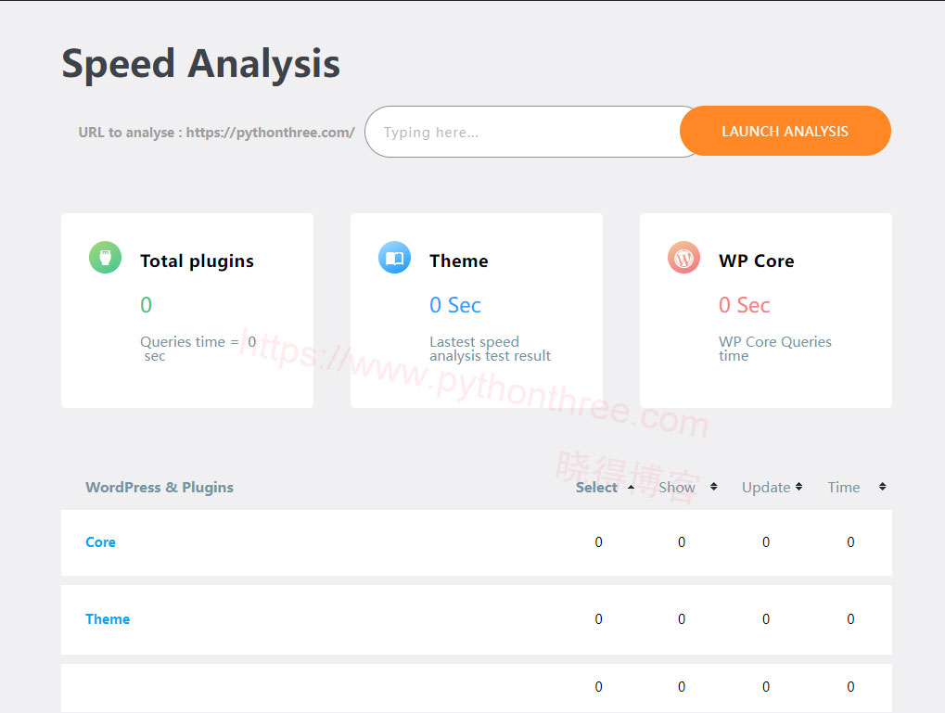Click the blue '0 Sec' Theme value
Viewport: 945px width, 713px height.
455,305
